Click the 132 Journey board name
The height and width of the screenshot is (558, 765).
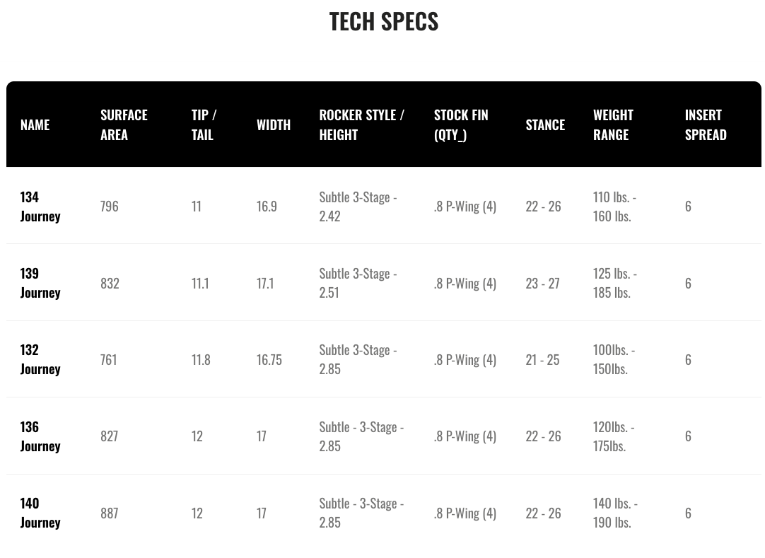coord(40,359)
